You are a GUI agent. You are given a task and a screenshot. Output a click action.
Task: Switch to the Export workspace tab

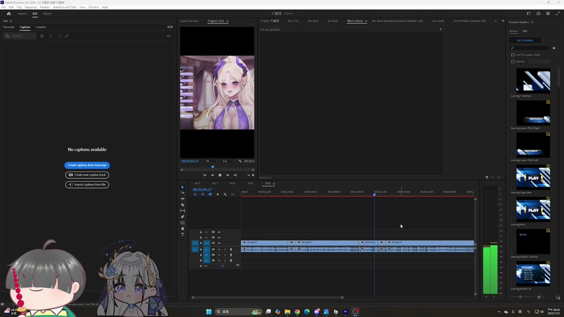47,14
